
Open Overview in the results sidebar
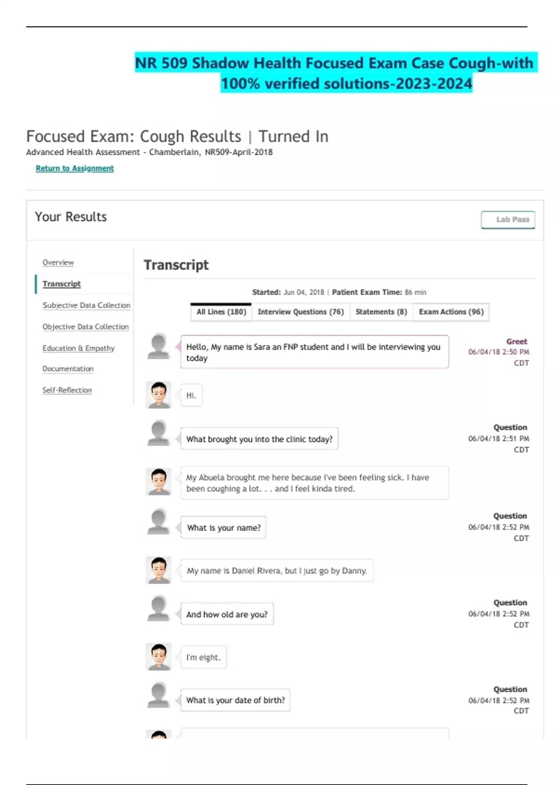tap(58, 262)
